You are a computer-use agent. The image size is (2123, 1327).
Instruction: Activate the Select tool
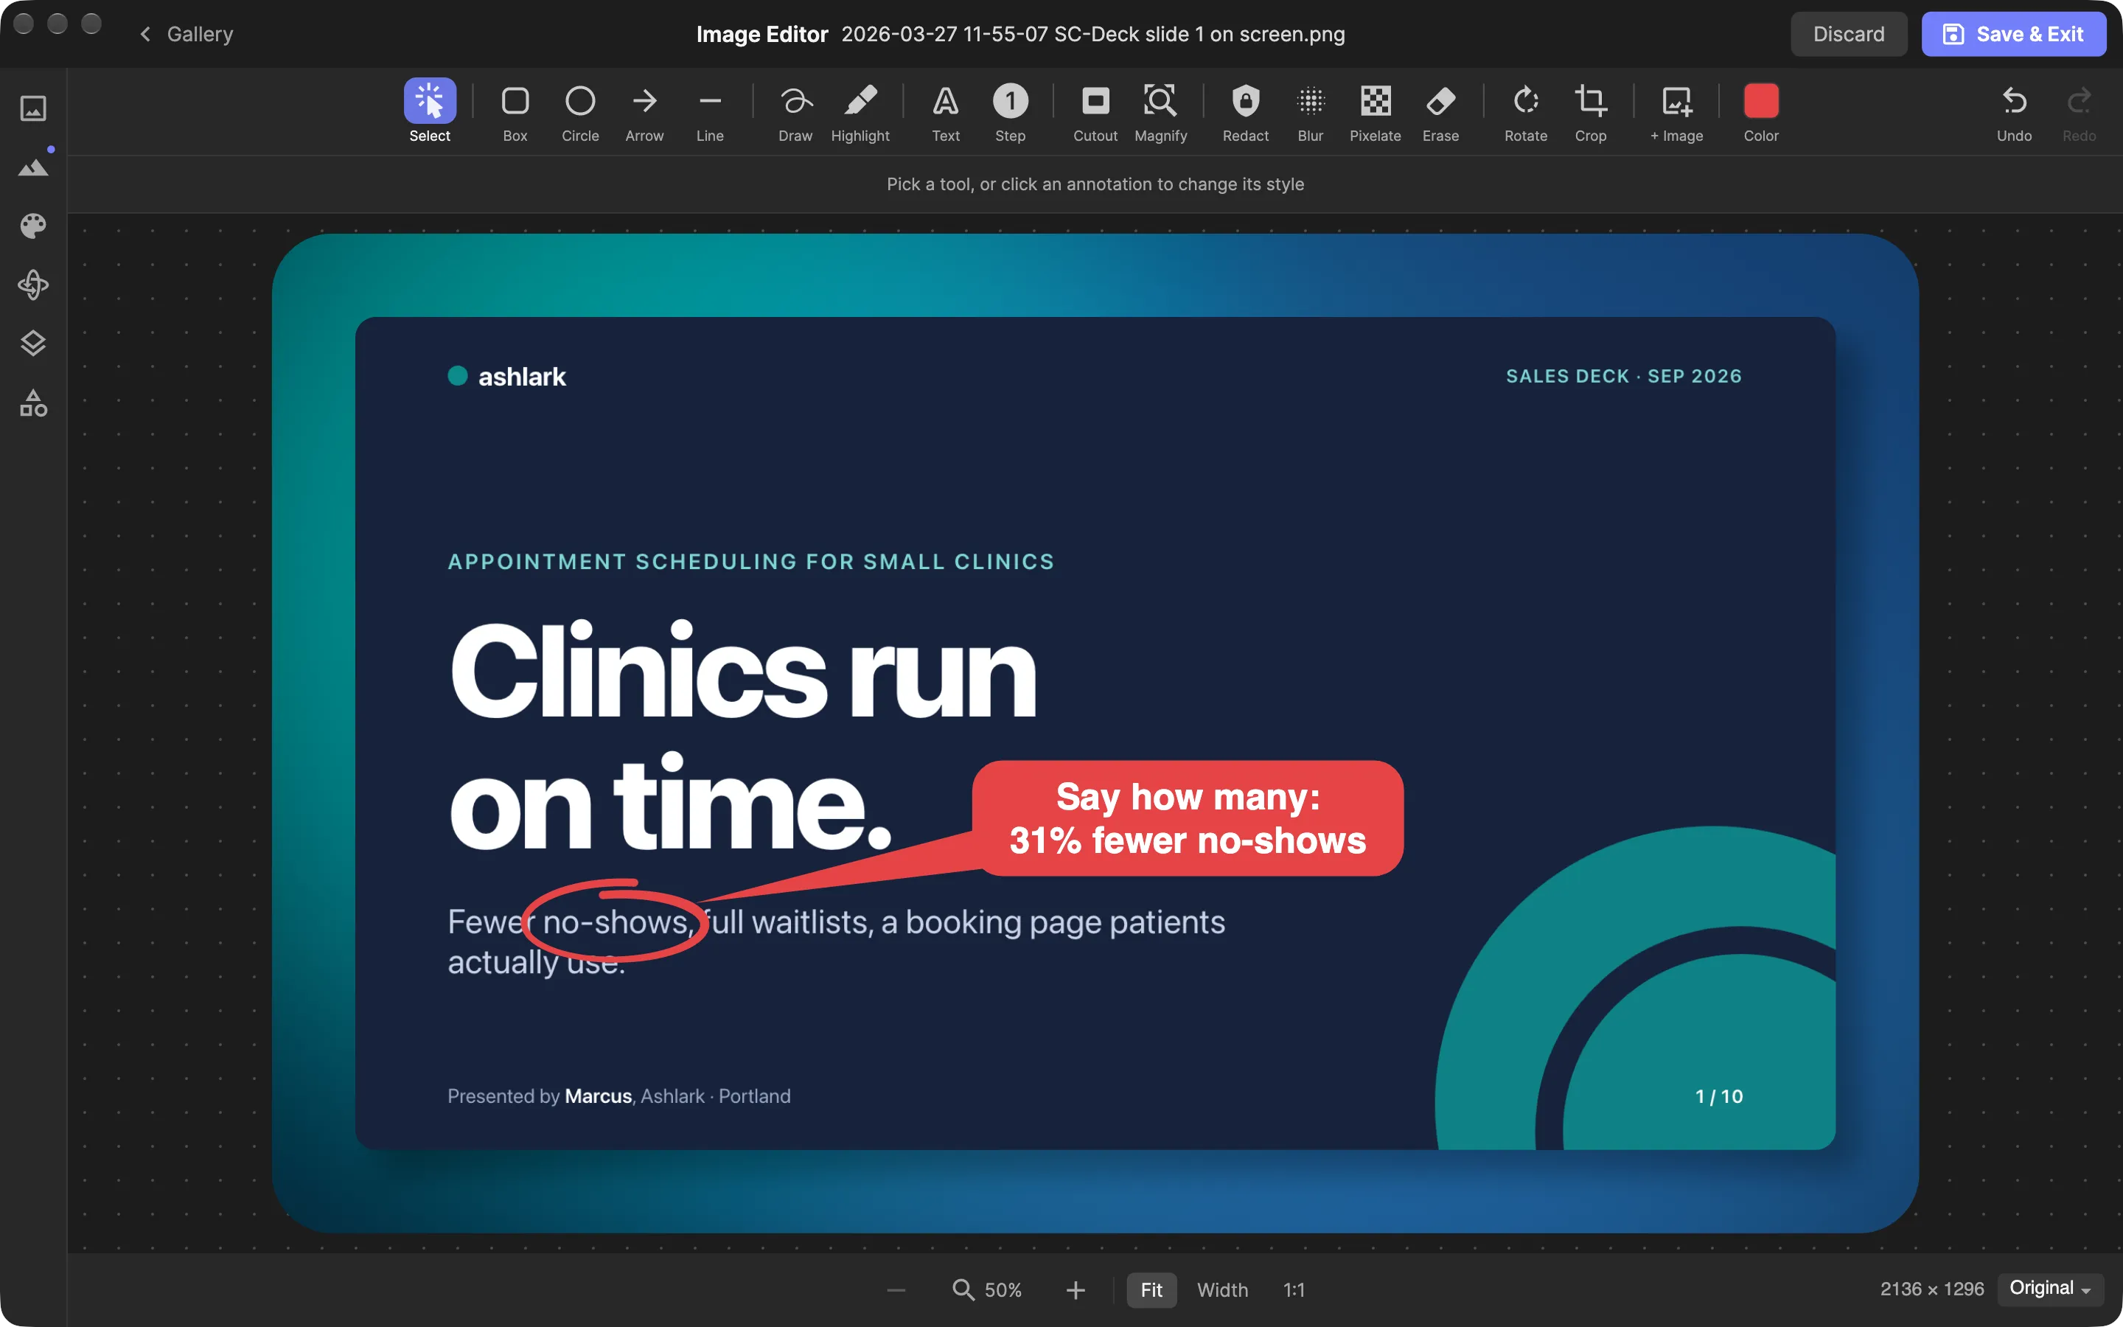pos(430,112)
